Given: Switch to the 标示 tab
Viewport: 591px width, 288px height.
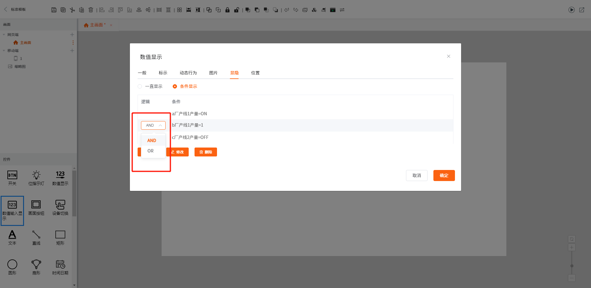Looking at the screenshot, I should [163, 73].
